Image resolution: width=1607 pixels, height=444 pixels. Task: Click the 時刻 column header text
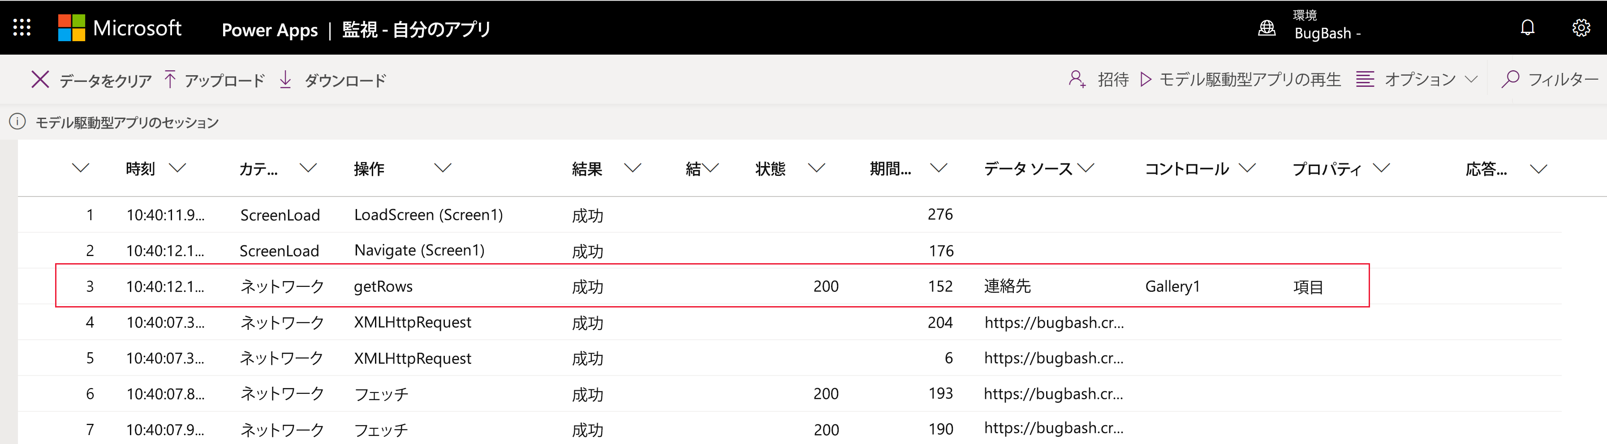click(140, 168)
